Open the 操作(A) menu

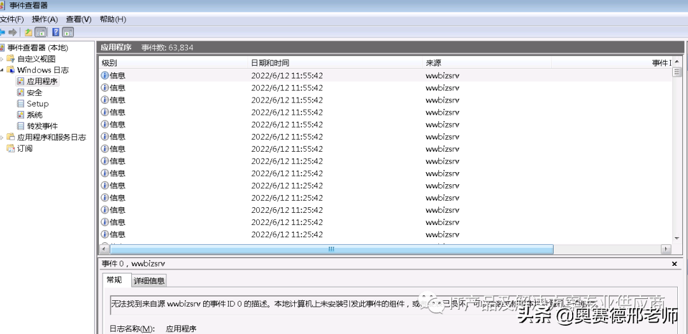(45, 19)
